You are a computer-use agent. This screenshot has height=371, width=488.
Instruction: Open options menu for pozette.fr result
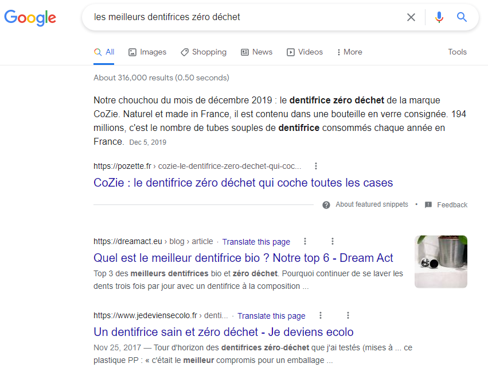(316, 166)
